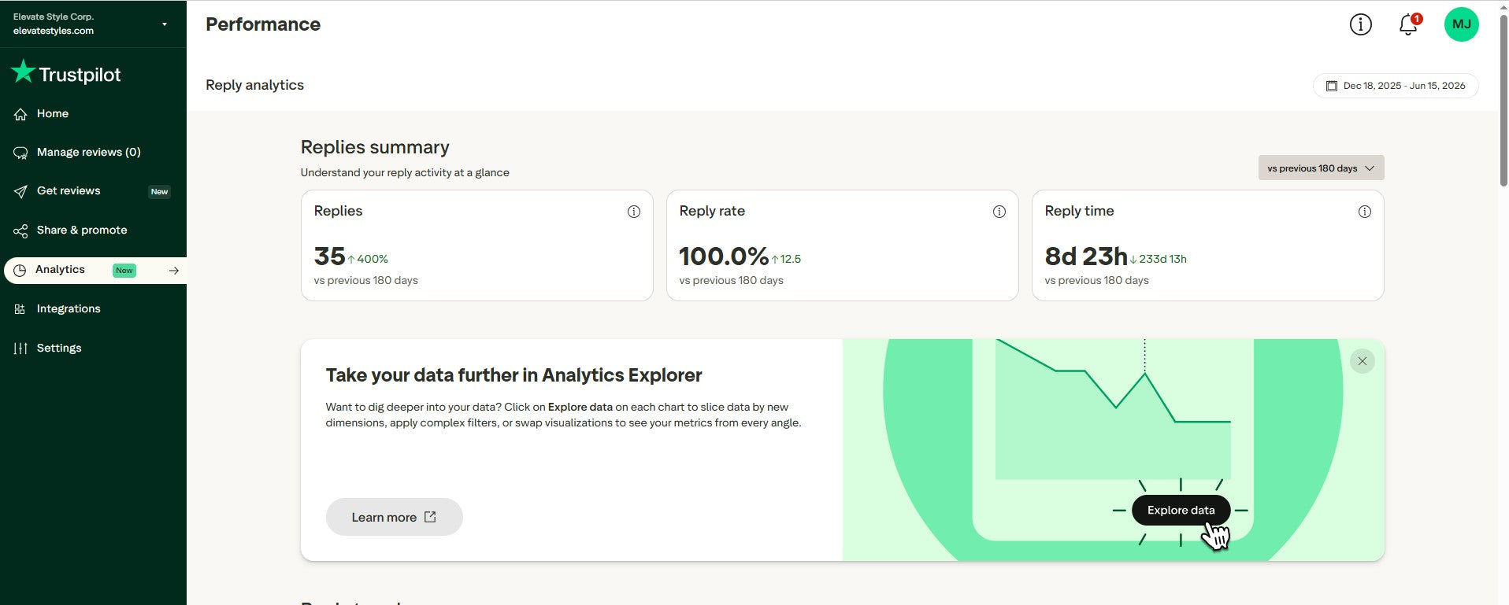
Task: Click the Trustpilot logo
Action: click(x=66, y=73)
